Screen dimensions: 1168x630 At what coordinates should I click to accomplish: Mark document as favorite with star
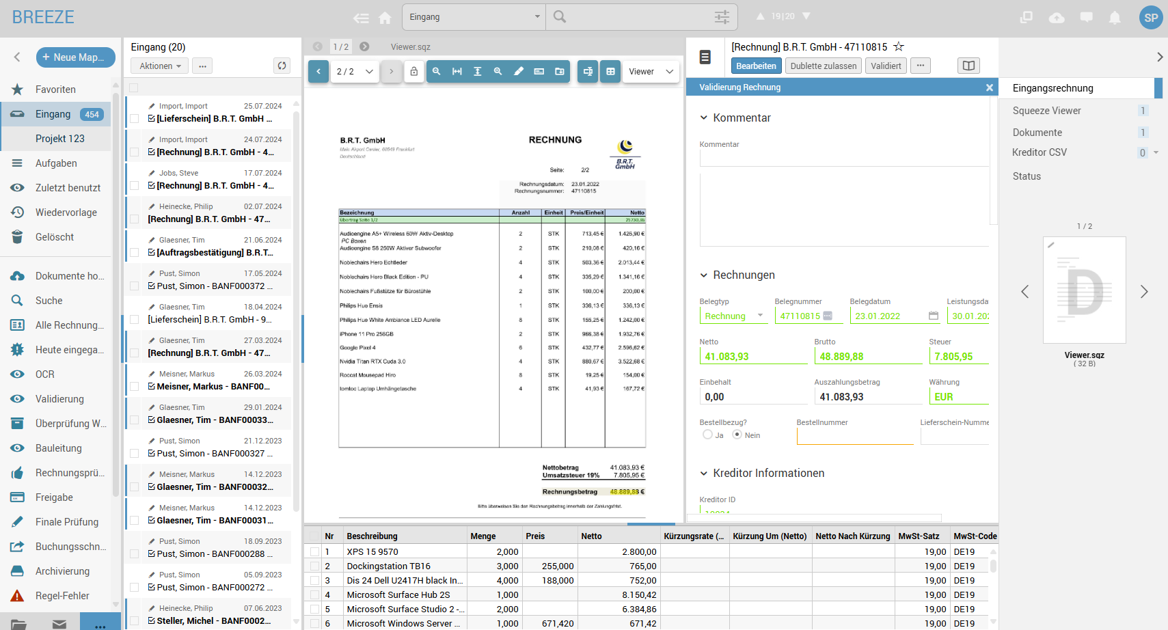pos(899,46)
